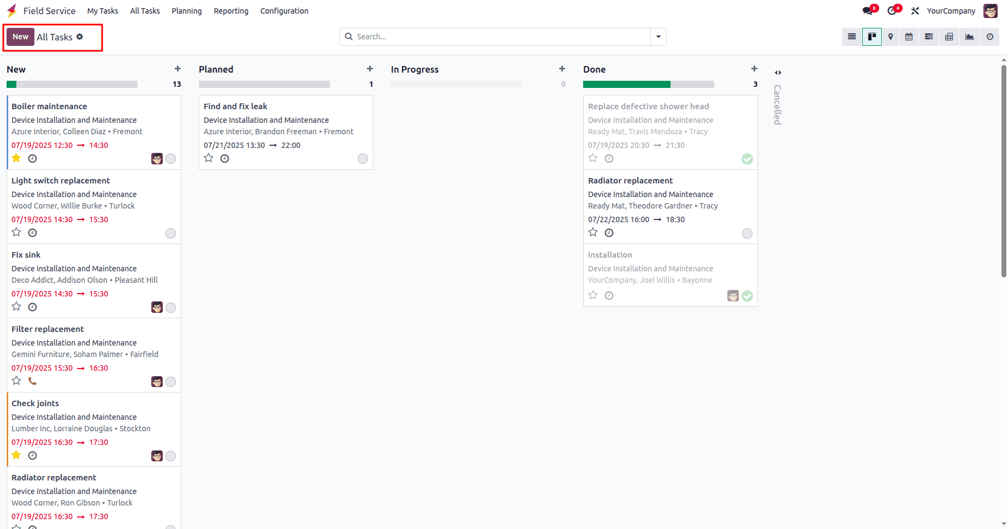Screen dimensions: 1008x529
Task: Open the debug tools icon
Action: pos(915,11)
